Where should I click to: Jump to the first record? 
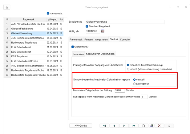[x=104, y=126]
